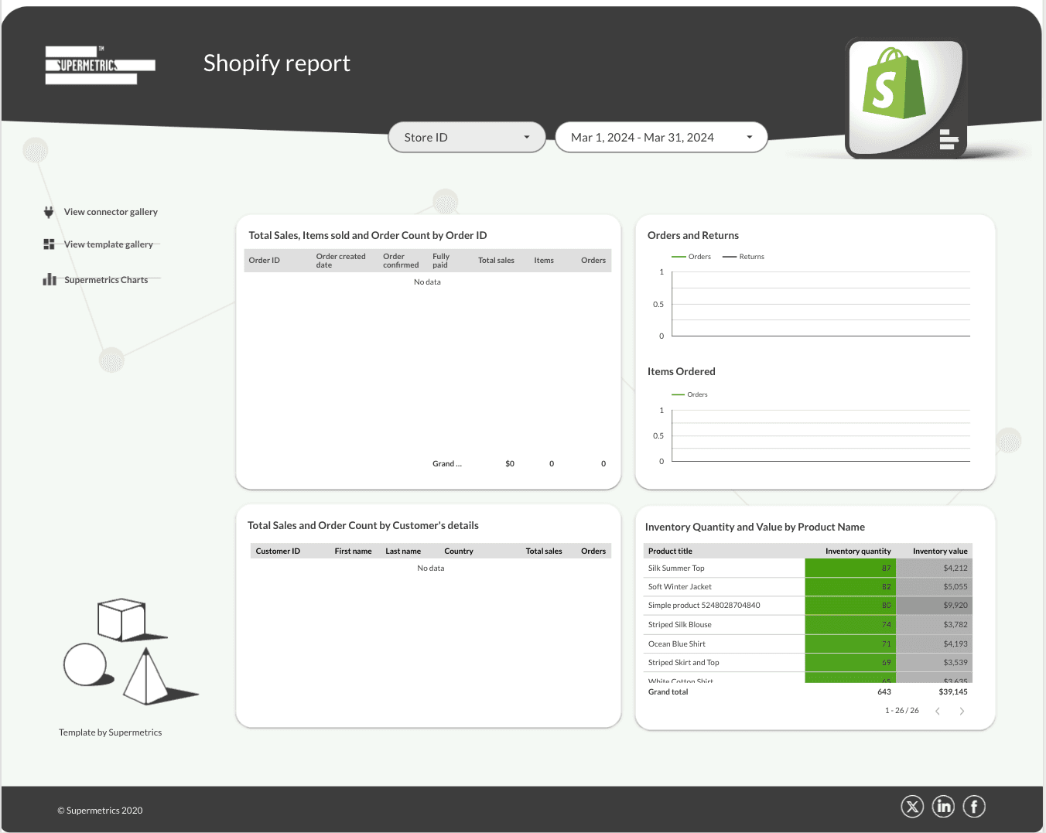Open the LinkedIn icon in footer
The width and height of the screenshot is (1046, 833).
(x=943, y=807)
